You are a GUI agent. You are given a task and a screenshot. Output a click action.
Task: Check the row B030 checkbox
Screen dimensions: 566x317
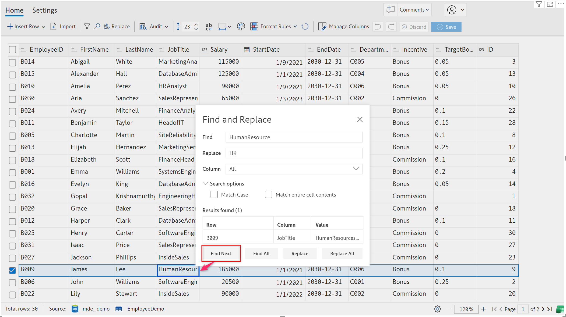pyautogui.click(x=12, y=99)
